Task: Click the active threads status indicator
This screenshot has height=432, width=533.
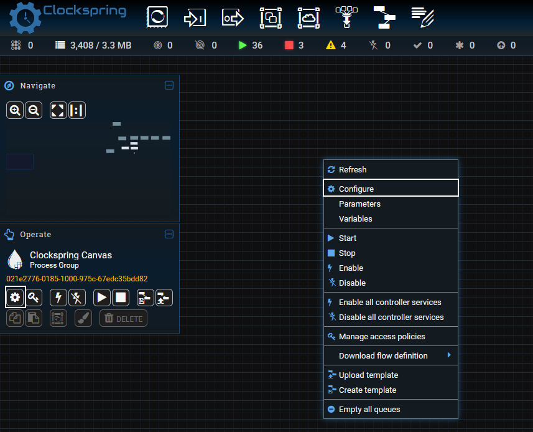Action: click(22, 45)
